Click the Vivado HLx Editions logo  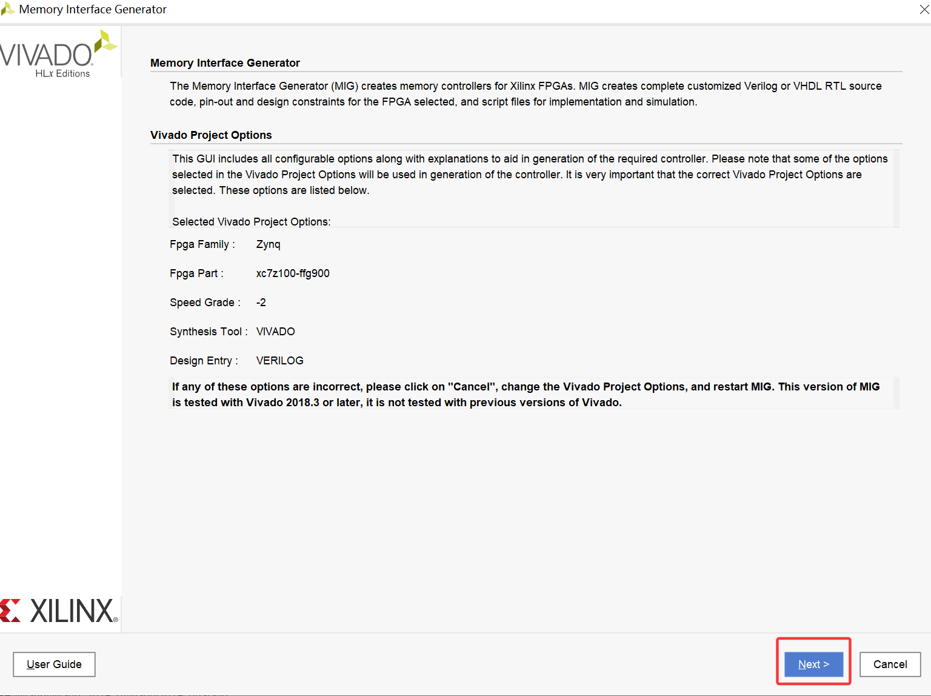[x=58, y=54]
